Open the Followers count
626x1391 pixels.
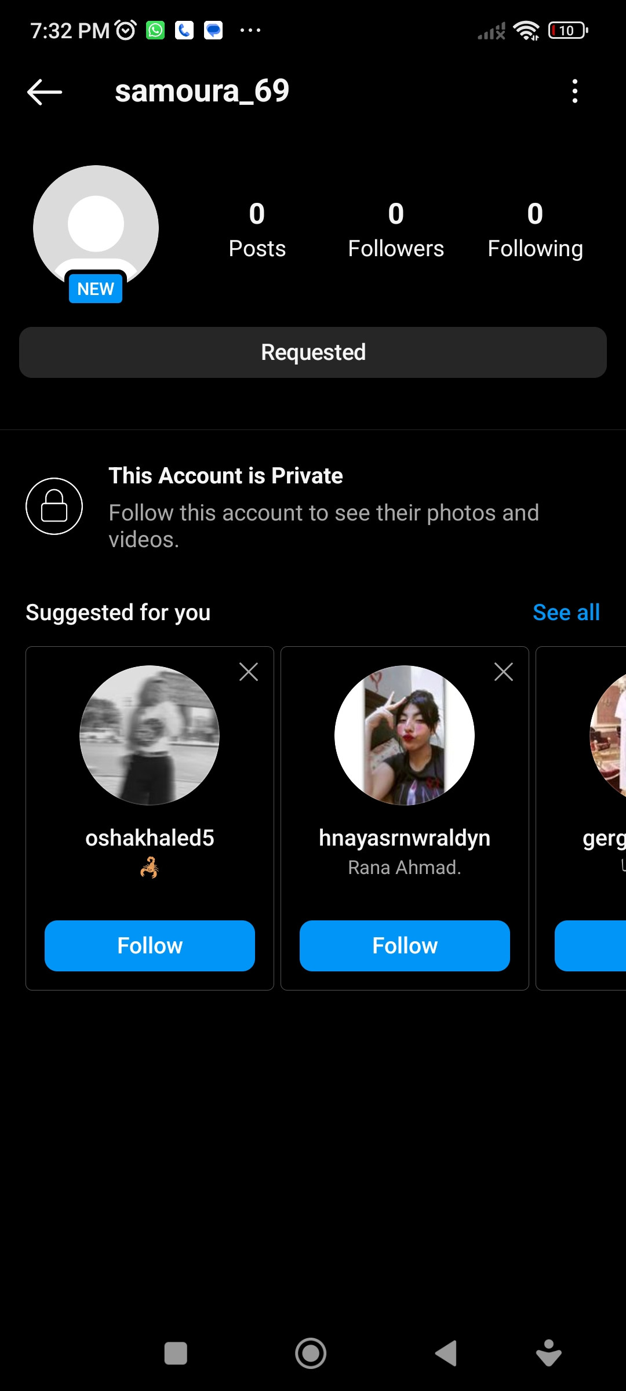(396, 230)
